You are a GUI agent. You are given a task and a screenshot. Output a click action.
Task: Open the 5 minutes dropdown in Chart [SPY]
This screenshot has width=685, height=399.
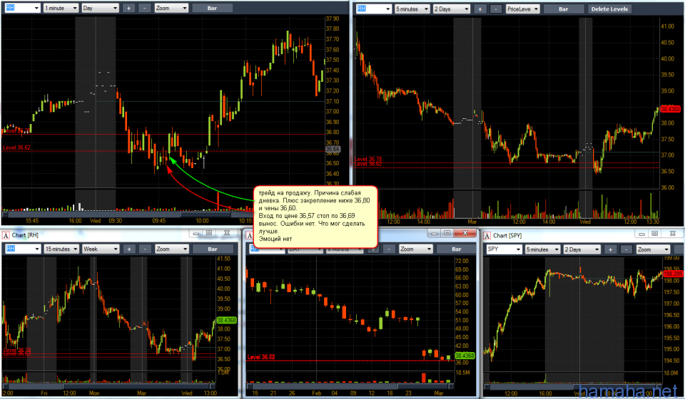pos(542,249)
